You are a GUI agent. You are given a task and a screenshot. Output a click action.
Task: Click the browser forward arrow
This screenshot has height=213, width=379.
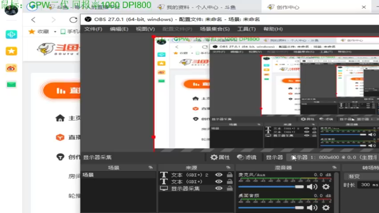[54, 20]
